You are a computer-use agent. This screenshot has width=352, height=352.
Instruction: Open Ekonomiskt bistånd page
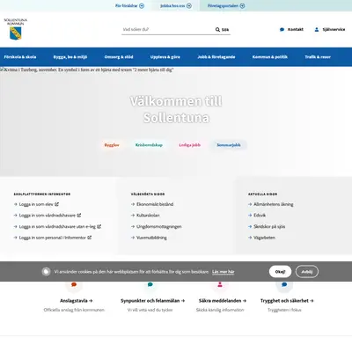[155, 204]
